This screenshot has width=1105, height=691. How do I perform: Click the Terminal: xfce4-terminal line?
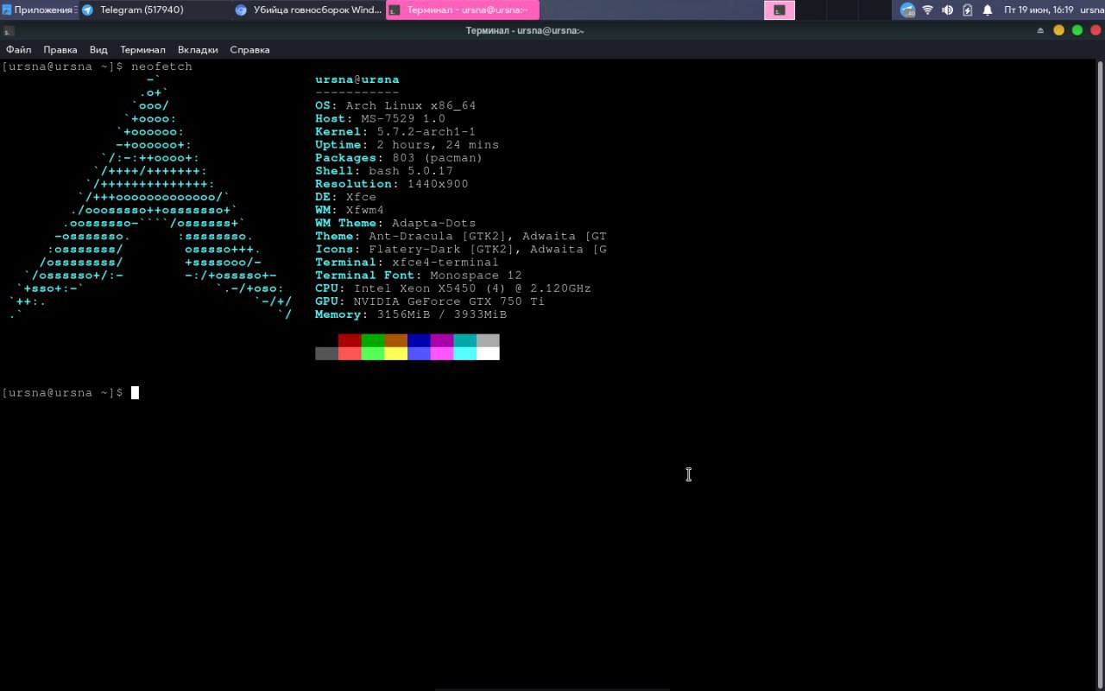pyautogui.click(x=407, y=262)
